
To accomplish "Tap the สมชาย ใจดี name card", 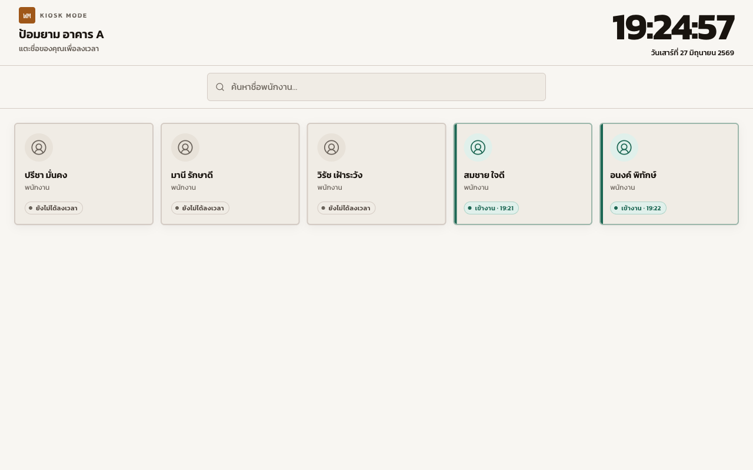I will pyautogui.click(x=523, y=174).
